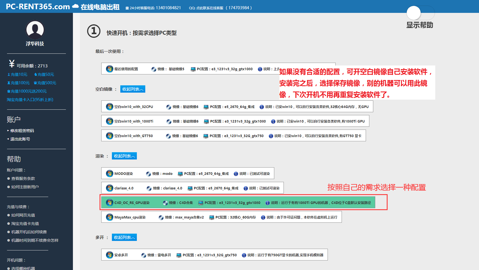
Task: Click text 镜像：clarisse_4.0
Action: point(167,188)
